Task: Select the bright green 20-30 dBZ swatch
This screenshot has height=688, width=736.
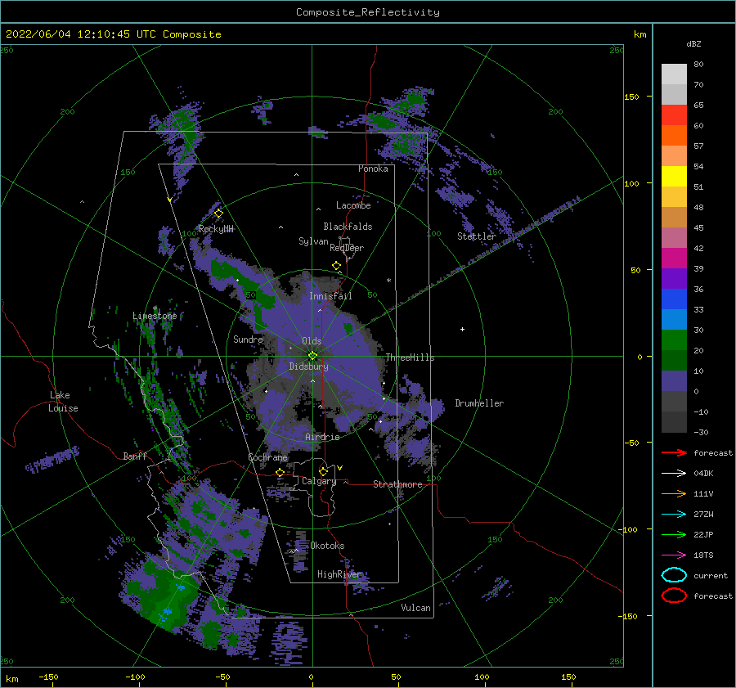Action: pyautogui.click(x=674, y=340)
